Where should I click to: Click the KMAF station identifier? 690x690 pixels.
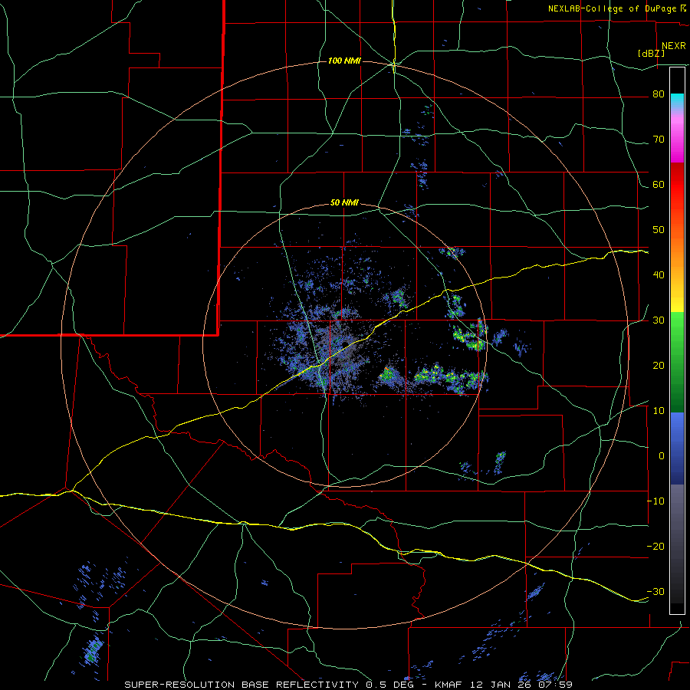(450, 685)
